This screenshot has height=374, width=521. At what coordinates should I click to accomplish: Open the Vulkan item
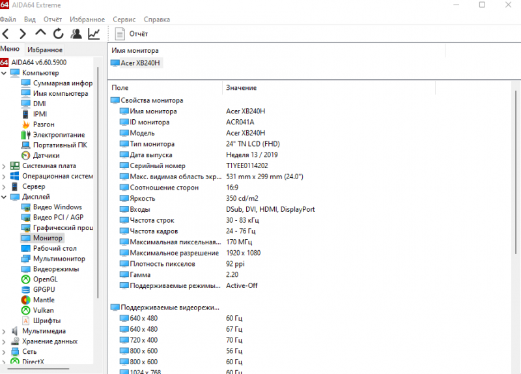[x=37, y=310]
